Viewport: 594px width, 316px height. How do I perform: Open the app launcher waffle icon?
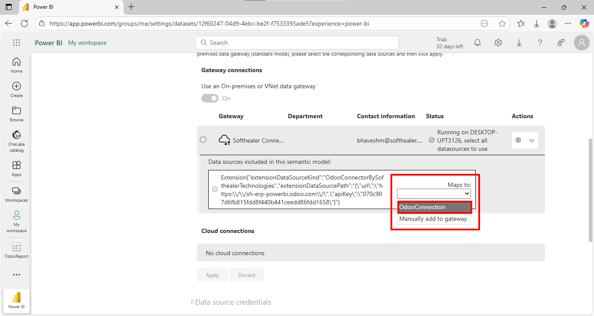[17, 43]
